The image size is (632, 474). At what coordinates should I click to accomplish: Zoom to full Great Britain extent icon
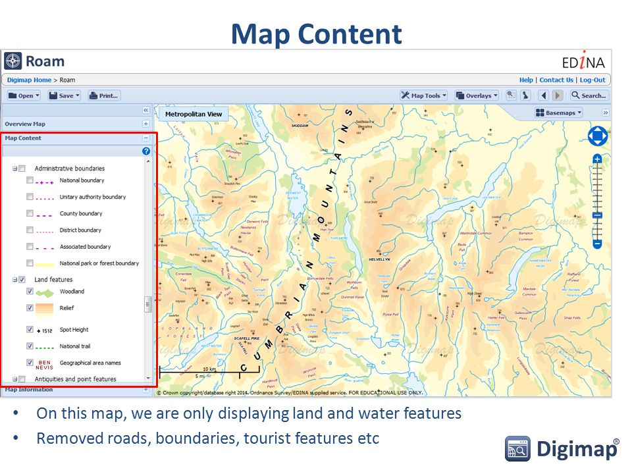tap(525, 95)
